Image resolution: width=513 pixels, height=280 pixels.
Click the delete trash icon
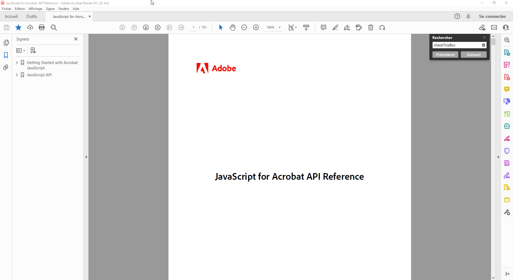point(371,27)
